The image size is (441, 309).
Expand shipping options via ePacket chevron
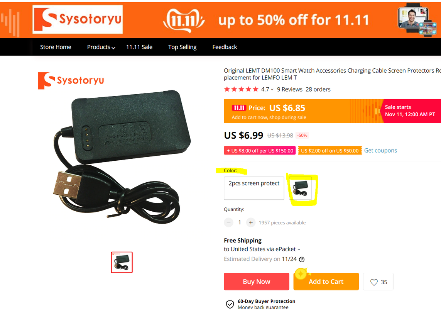(299, 250)
